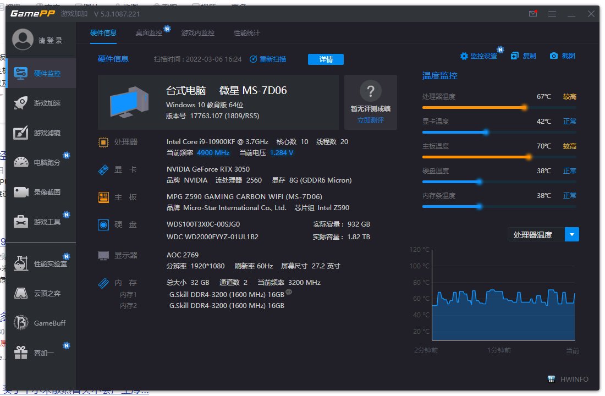The height and width of the screenshot is (396, 605).
Task: Click the 立即测评 link
Action: coord(370,120)
